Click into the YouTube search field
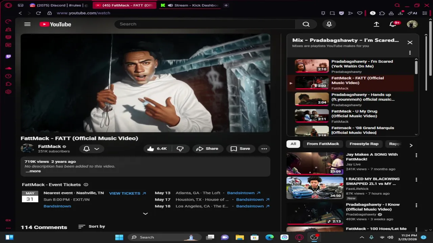 pos(205,24)
